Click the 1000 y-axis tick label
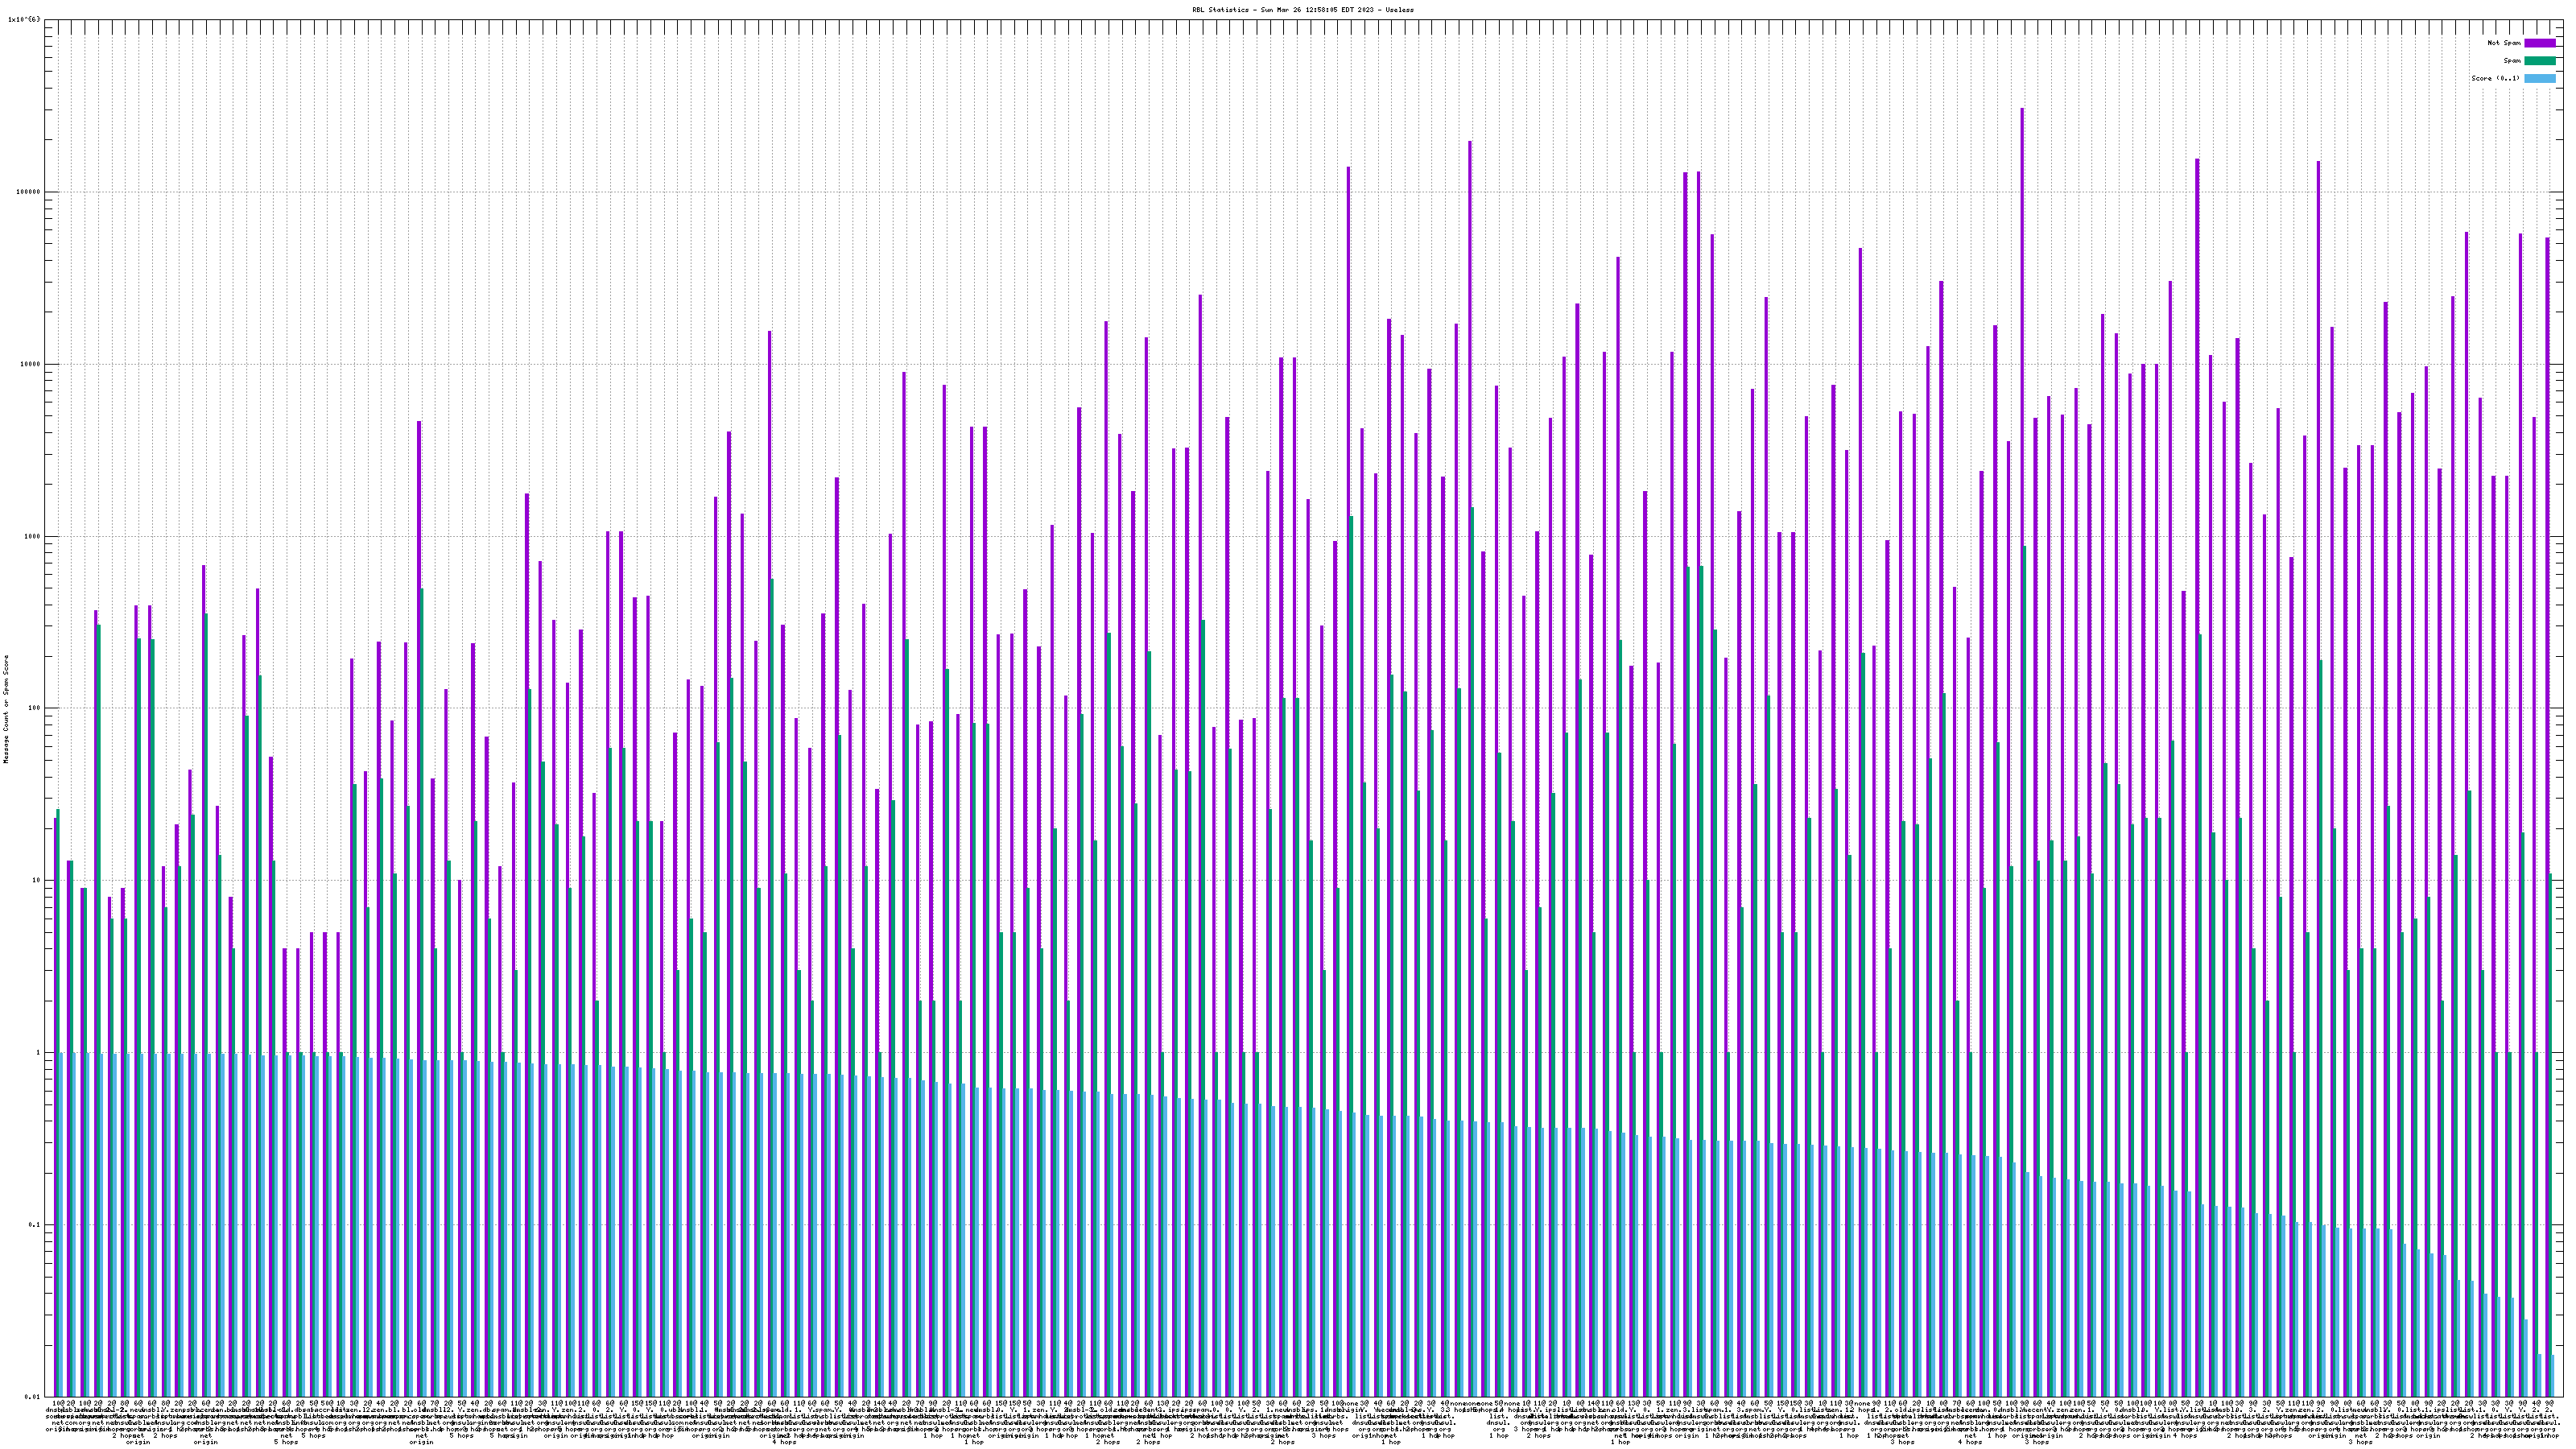 tap(34, 536)
